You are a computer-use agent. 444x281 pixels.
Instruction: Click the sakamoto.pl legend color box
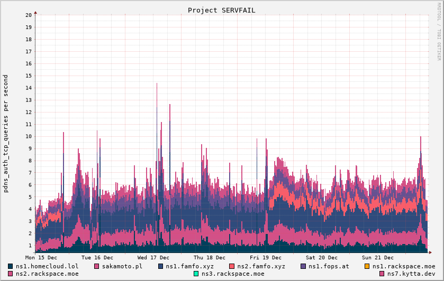[x=97, y=266]
